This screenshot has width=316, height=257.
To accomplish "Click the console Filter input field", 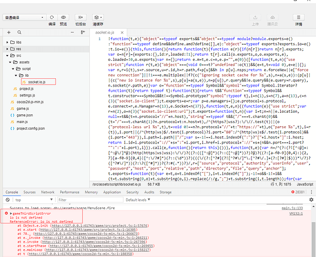I will tap(90, 200).
